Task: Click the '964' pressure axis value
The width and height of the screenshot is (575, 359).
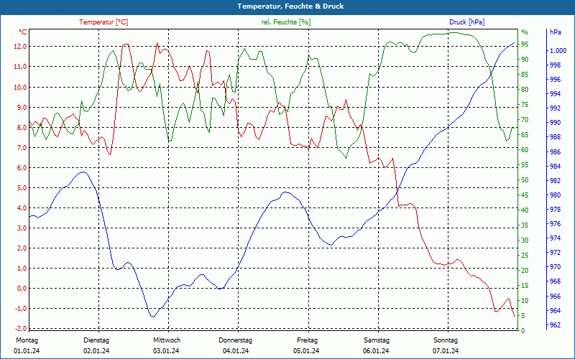Action: point(553,311)
